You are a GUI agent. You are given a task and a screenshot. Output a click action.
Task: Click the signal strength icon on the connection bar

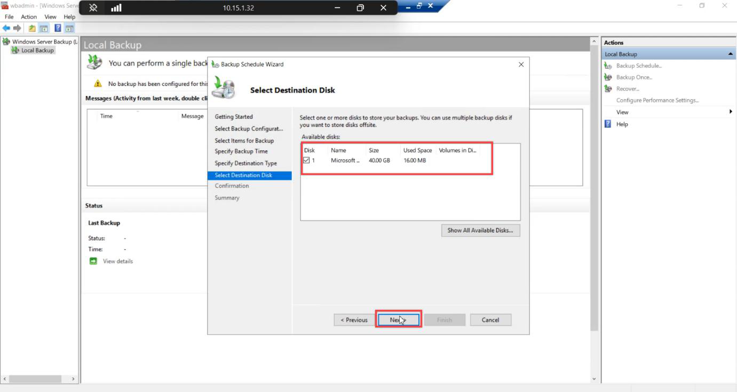pyautogui.click(x=116, y=8)
